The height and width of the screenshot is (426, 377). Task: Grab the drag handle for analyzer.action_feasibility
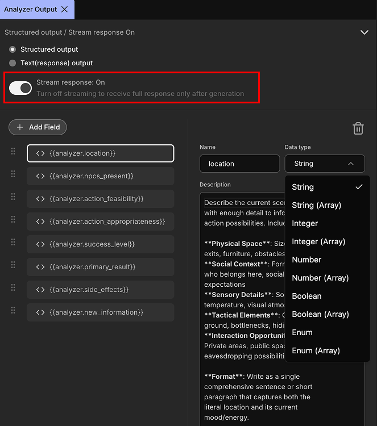click(13, 197)
